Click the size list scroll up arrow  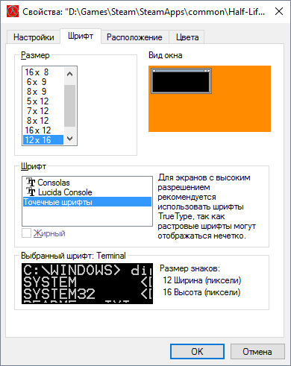(x=70, y=74)
